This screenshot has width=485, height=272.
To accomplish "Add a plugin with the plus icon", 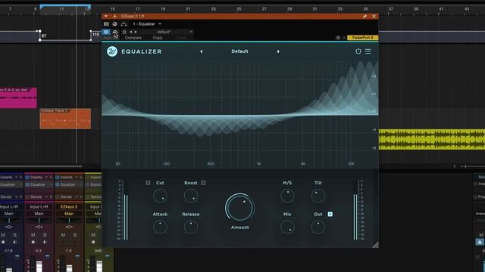I will pos(115,16).
